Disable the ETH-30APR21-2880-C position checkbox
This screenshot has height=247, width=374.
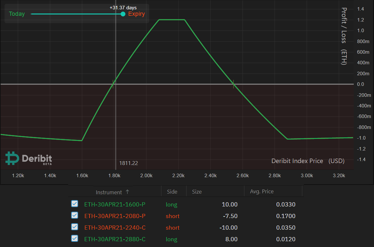[75, 239]
